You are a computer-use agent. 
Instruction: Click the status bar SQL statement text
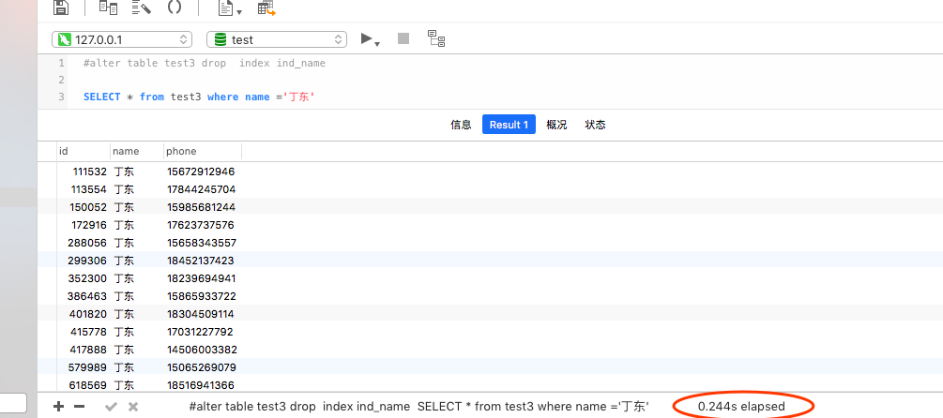pyautogui.click(x=419, y=407)
